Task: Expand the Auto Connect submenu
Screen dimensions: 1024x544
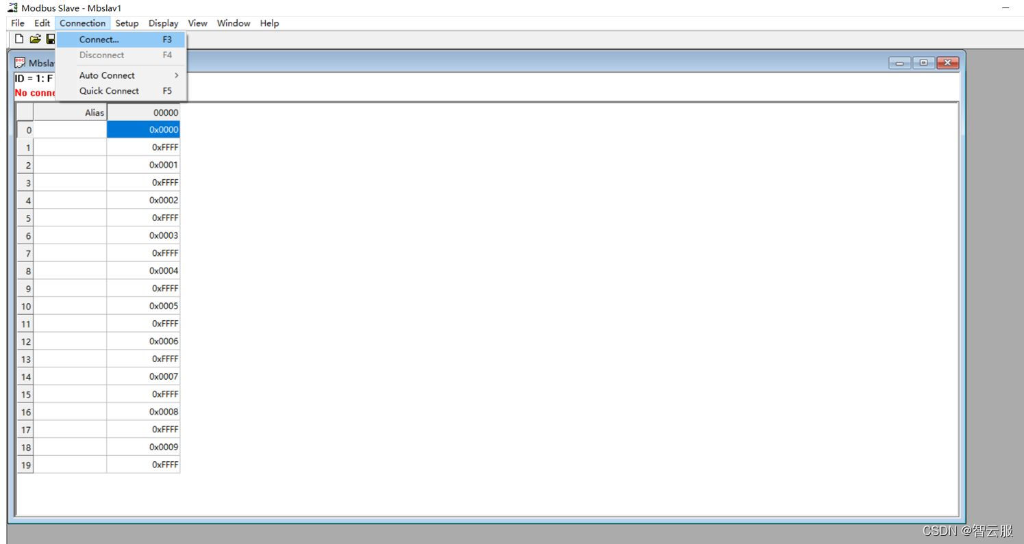Action: (121, 75)
